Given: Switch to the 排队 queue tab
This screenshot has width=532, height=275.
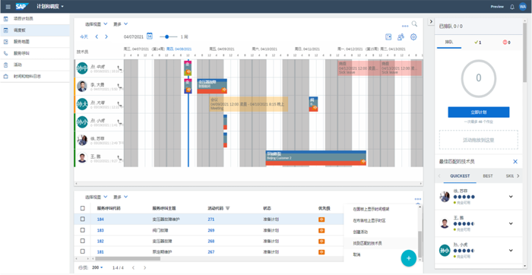Looking at the screenshot, I should 449,43.
